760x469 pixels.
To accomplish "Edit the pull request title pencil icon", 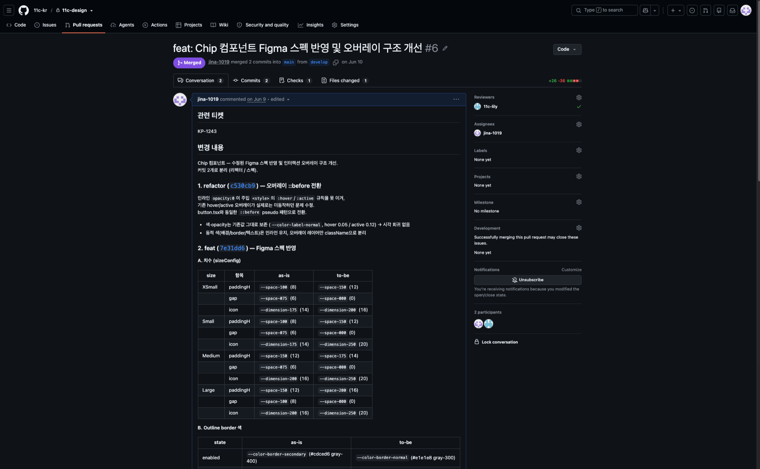I will tap(445, 48).
